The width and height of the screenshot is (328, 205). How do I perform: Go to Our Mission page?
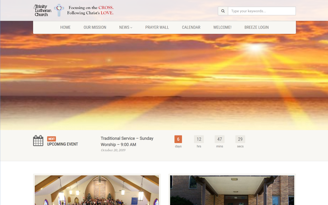click(x=95, y=28)
